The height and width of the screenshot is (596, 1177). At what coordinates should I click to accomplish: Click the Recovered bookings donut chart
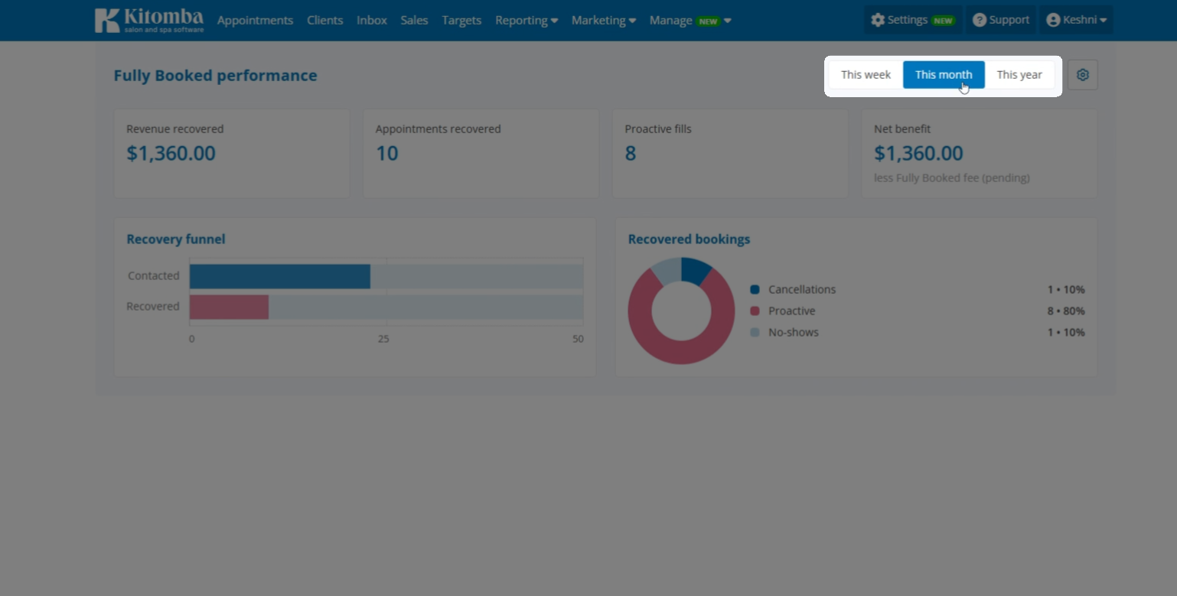pyautogui.click(x=681, y=311)
